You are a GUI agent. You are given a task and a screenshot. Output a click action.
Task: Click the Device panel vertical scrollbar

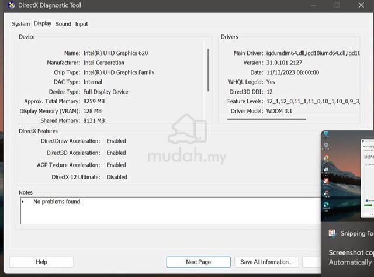209,70
